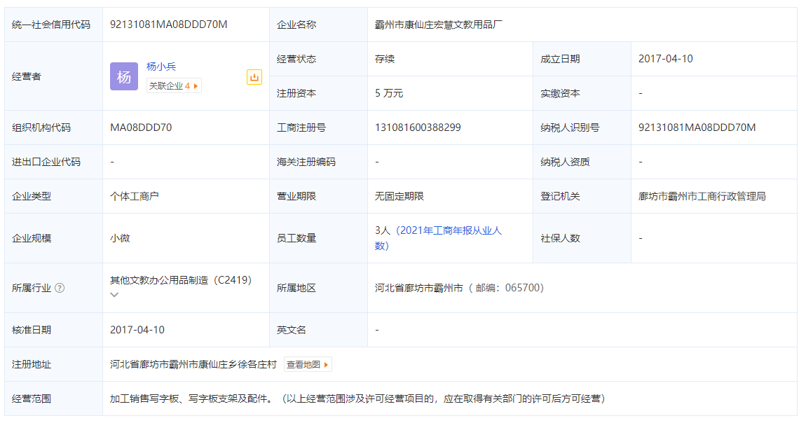Expand the chevron under 其他文教办公用品制造
This screenshot has height=423, width=806.
click(x=115, y=295)
